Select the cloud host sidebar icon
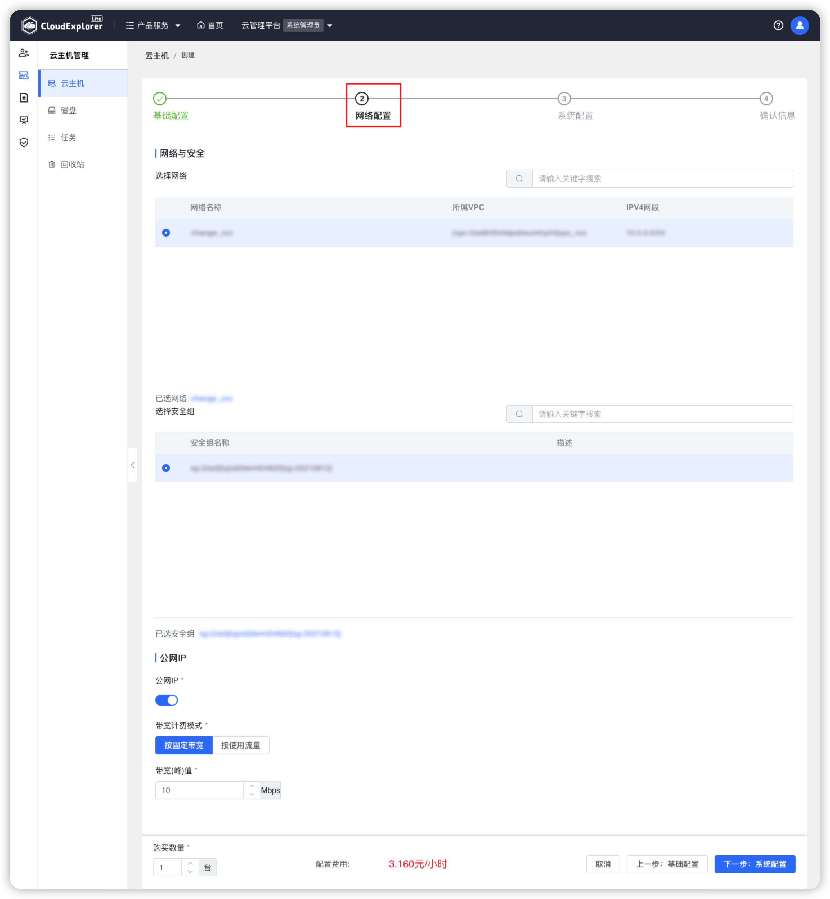 point(24,75)
